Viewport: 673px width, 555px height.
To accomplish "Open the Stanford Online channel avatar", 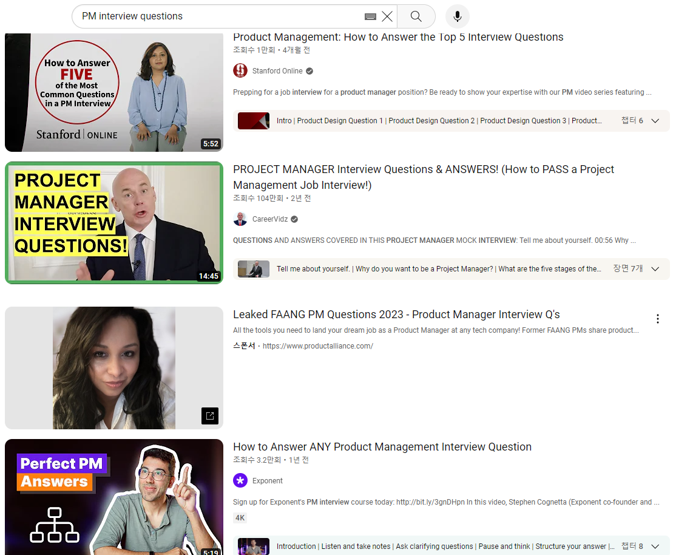I will coord(240,71).
